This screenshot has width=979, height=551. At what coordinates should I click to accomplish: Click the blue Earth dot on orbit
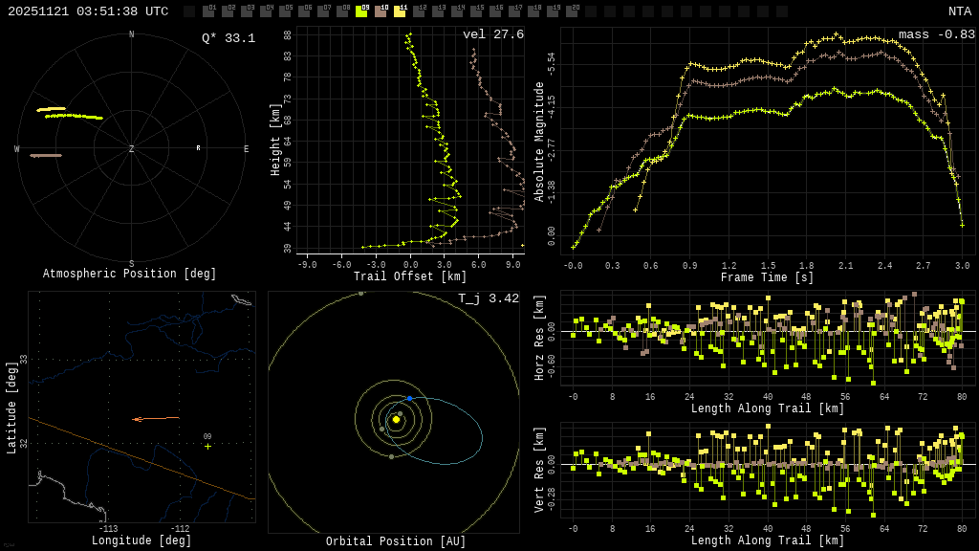tap(409, 398)
